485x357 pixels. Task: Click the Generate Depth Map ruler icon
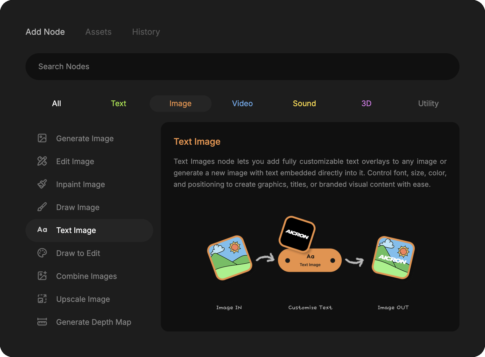[x=42, y=322]
